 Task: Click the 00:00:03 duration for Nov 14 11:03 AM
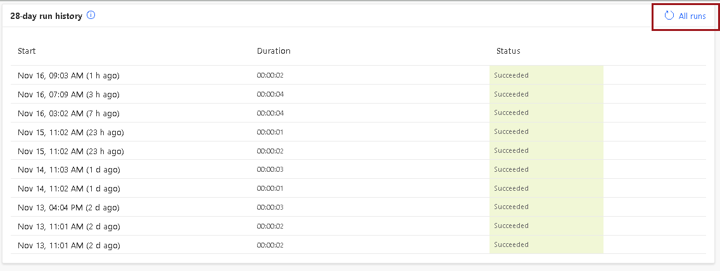(x=270, y=169)
